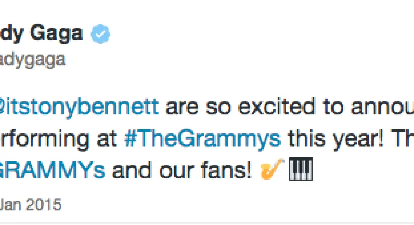Image resolution: width=414 pixels, height=225 pixels.
Task: Visit the GRAMMYs account mention
Action: click(x=52, y=170)
